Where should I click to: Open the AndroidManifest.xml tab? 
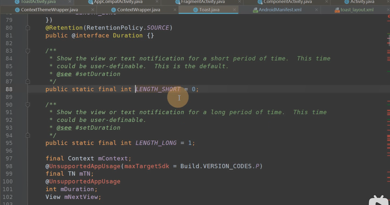pyautogui.click(x=280, y=10)
